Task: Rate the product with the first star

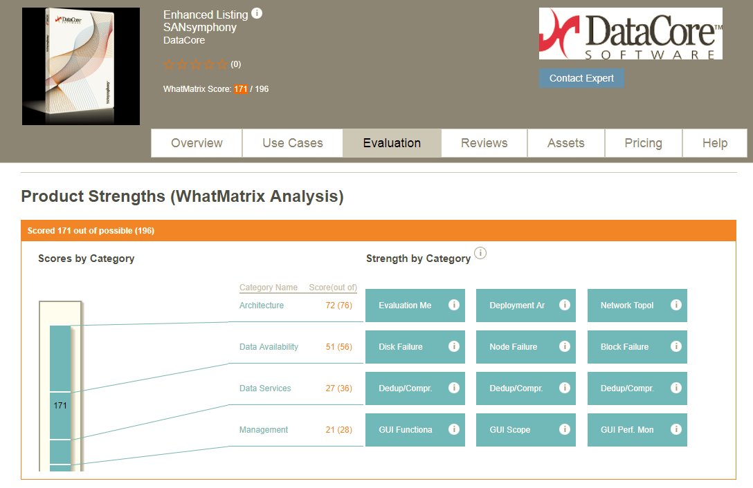Action: pyautogui.click(x=167, y=64)
